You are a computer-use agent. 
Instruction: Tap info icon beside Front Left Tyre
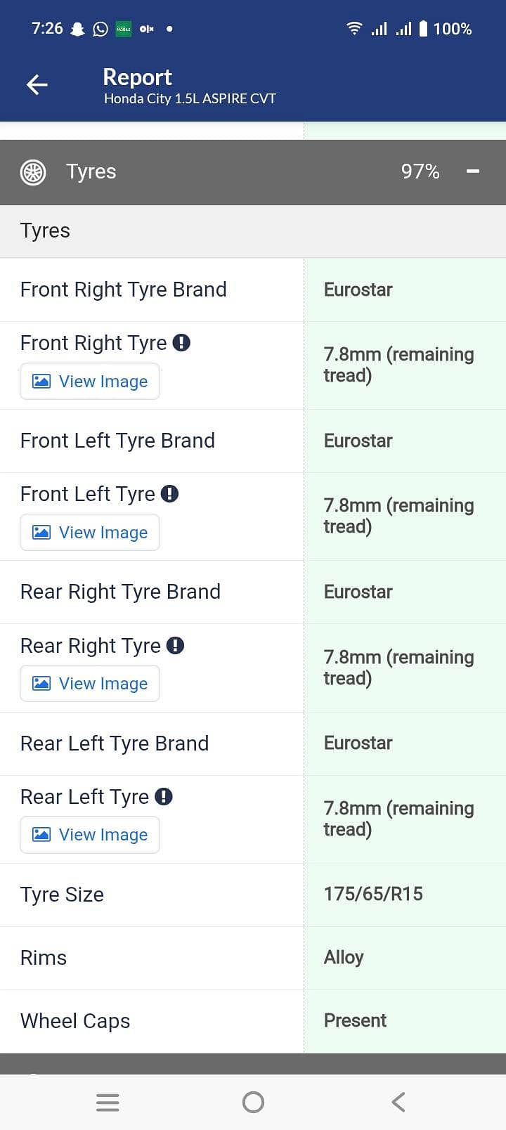point(169,494)
